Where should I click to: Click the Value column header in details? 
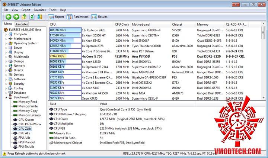pos(147,104)
